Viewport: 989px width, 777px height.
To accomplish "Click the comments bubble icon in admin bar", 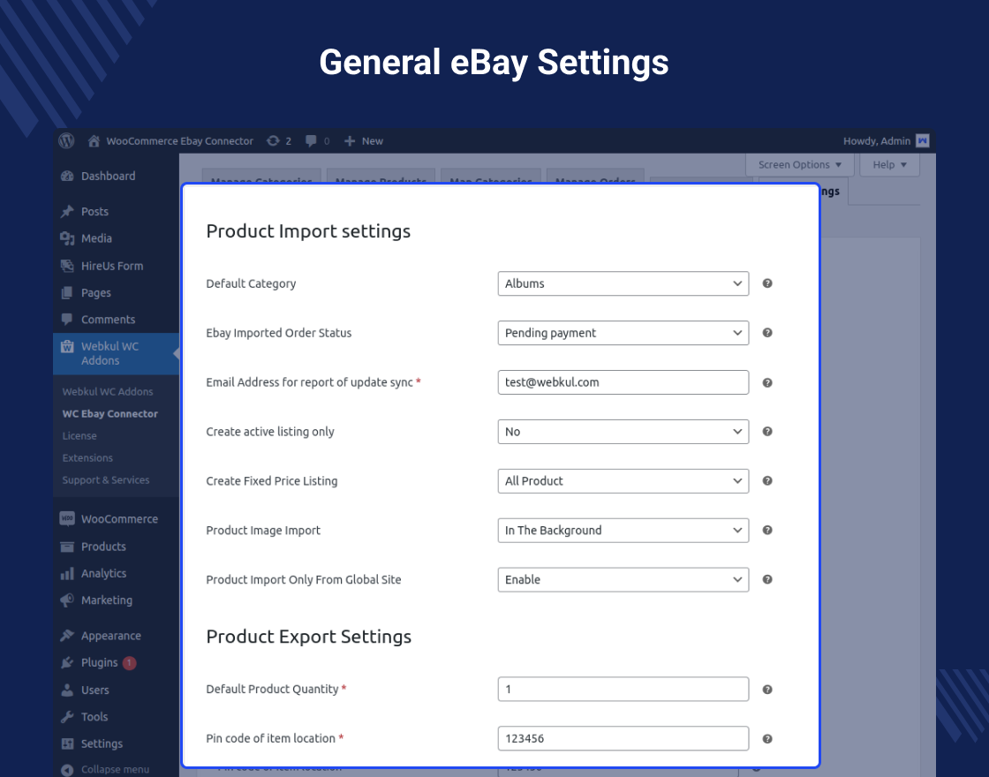I will (x=311, y=140).
